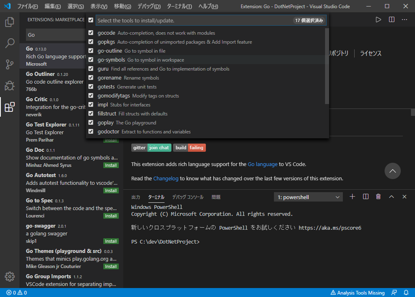This screenshot has width=415, height=297.
Task: Uncheck the gomodifytags tool
Action: click(x=91, y=96)
